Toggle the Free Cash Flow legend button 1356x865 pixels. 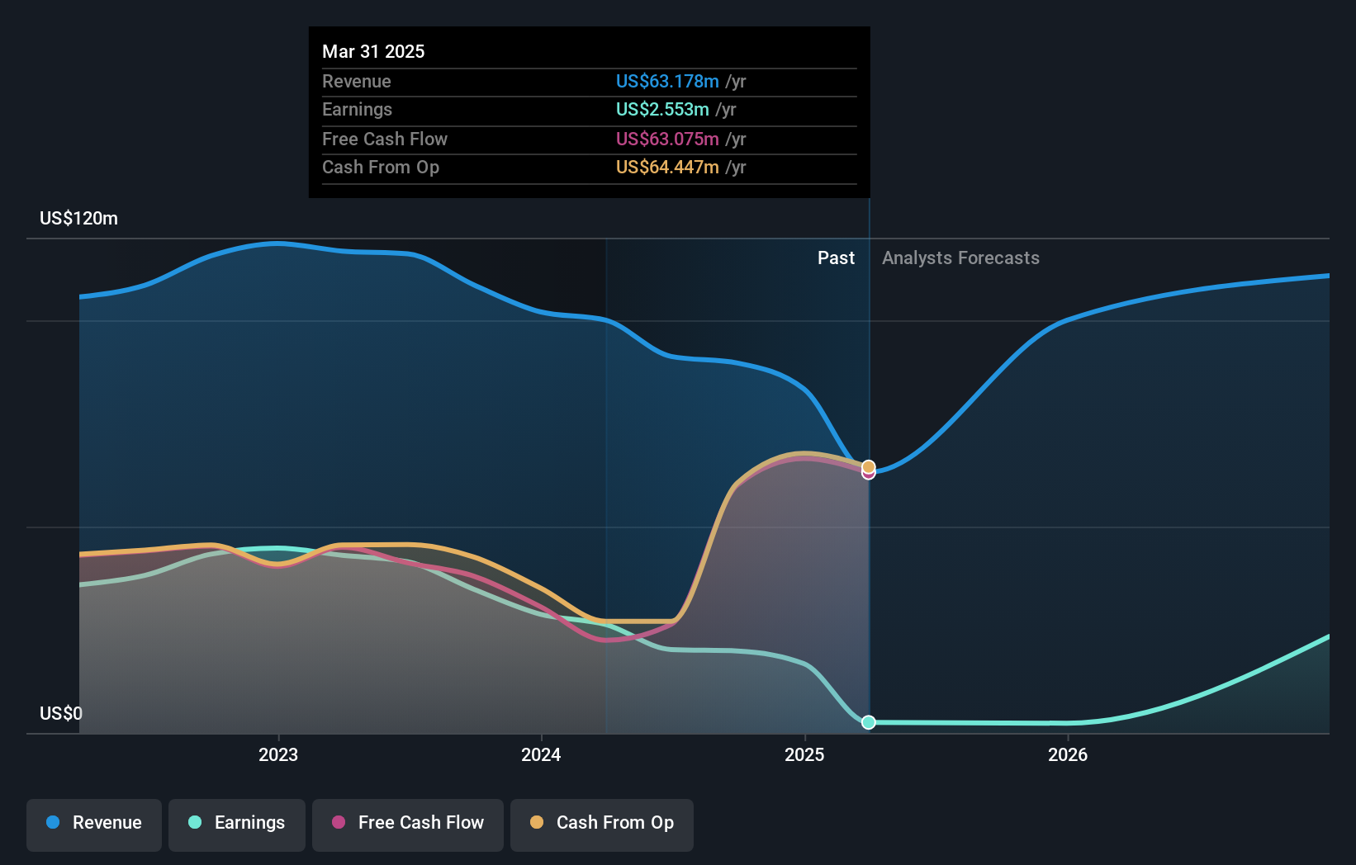tap(408, 825)
